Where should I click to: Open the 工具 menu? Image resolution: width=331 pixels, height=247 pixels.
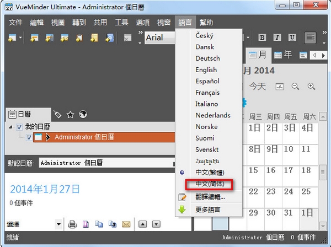121,22
